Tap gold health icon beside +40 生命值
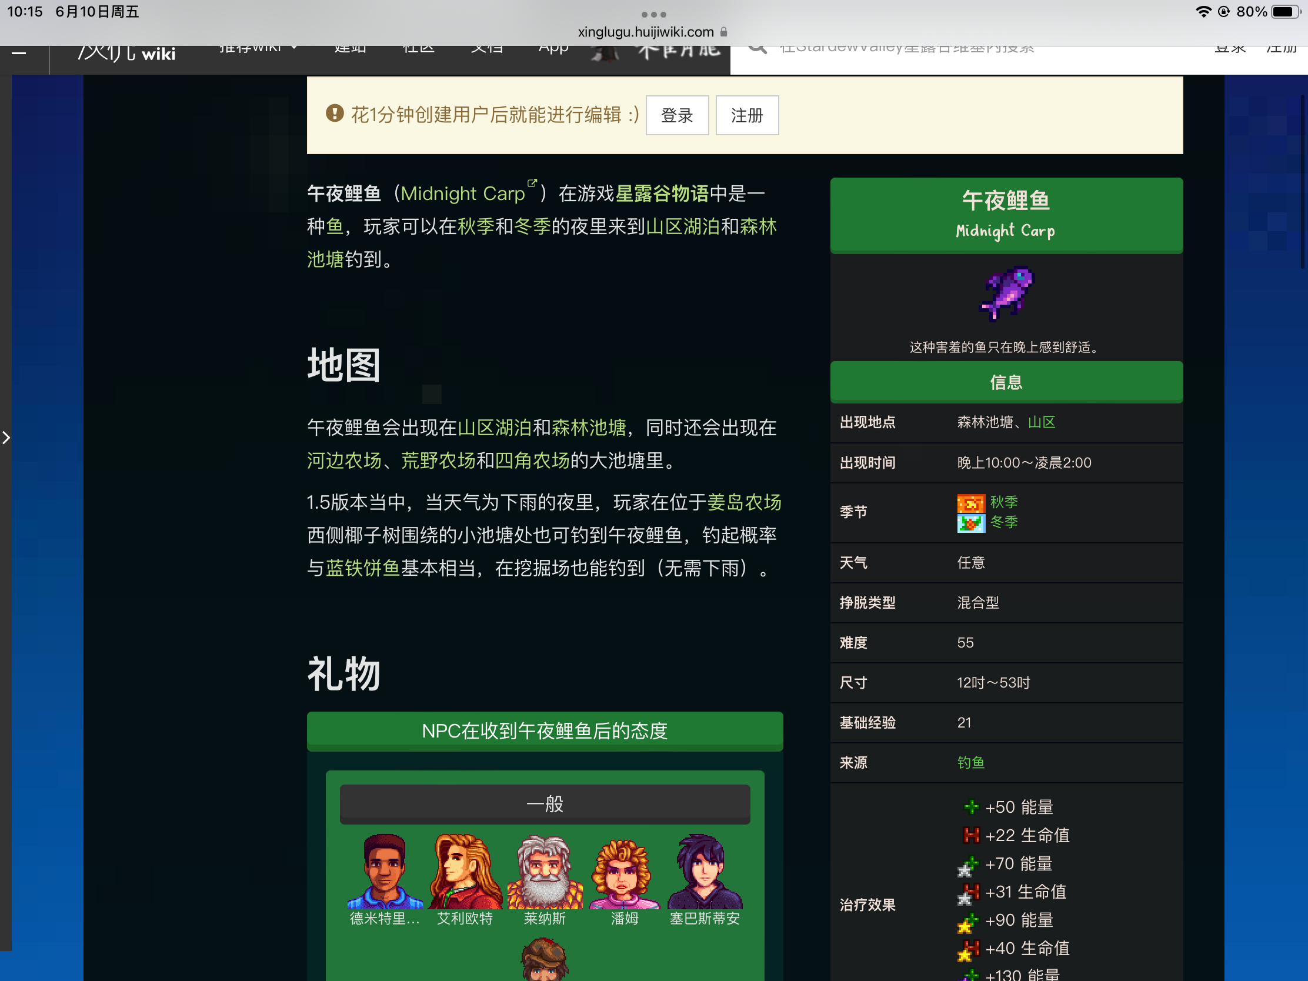The width and height of the screenshot is (1308, 981). click(x=969, y=950)
